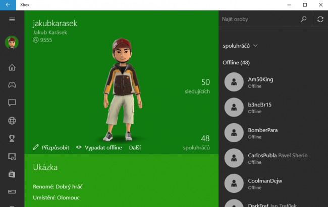Click Přizpůsobit to customize avatar
Screen dimensions: 328x207
pyautogui.click(x=51, y=147)
